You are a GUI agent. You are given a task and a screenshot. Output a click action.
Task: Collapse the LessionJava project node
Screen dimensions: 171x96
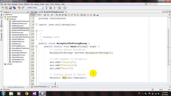coord(3,14)
